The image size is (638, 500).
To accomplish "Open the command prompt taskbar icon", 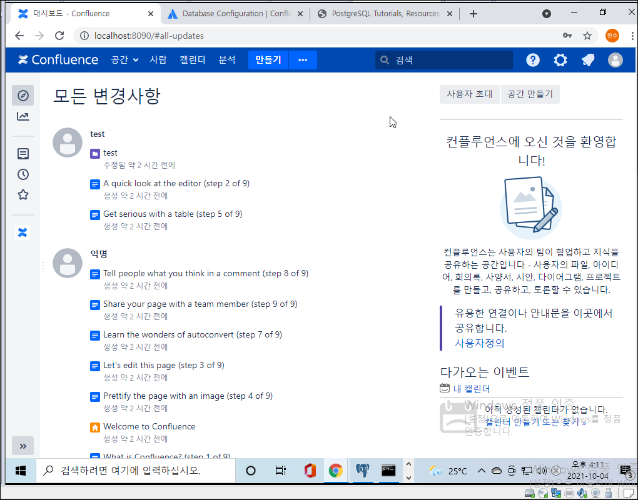I will pos(388,471).
